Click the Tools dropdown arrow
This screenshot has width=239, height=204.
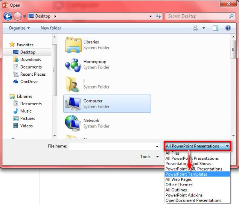point(157,157)
